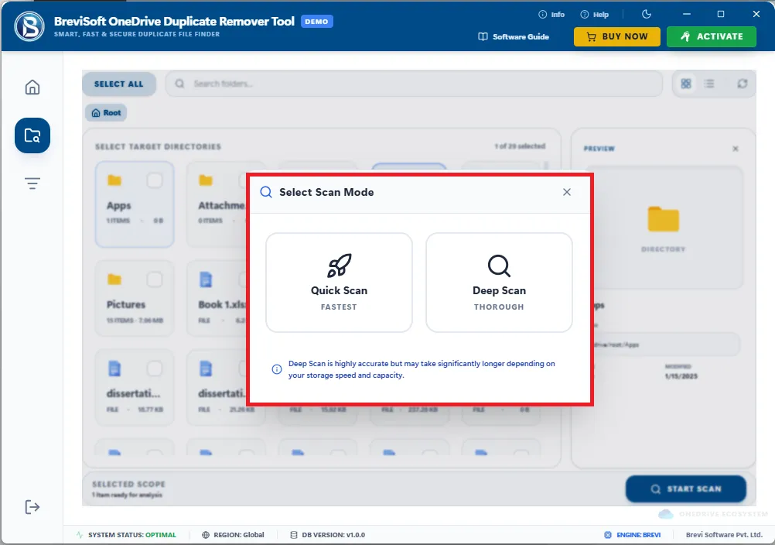
Task: Switch to list view icon
Action: (709, 84)
